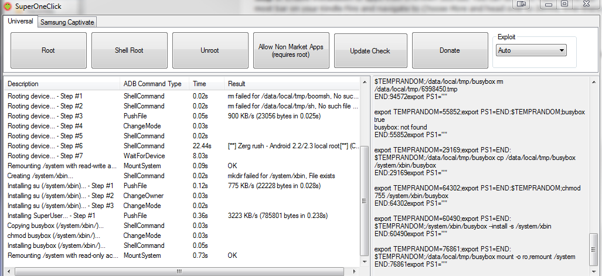This screenshot has height=276, width=602.
Task: Switch to the Samsung Captivate tab
Action: (67, 22)
